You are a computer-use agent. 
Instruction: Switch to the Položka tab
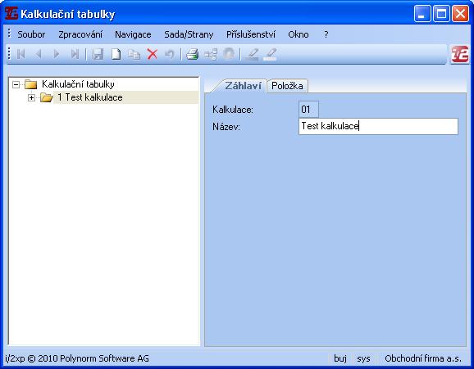tap(287, 86)
